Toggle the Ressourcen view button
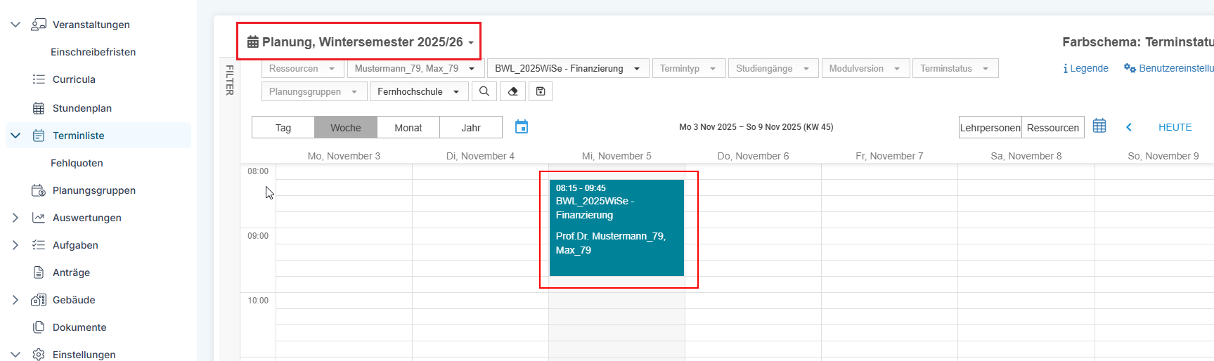This screenshot has width=1214, height=361. 1052,128
